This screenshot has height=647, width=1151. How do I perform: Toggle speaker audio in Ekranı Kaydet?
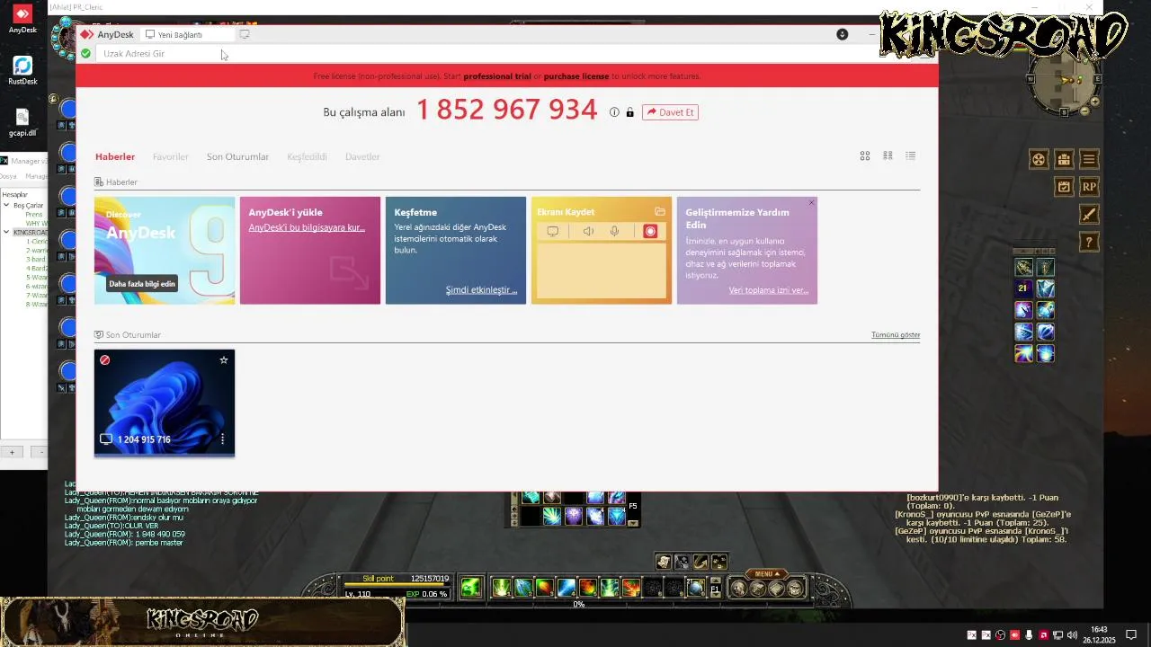coord(588,231)
